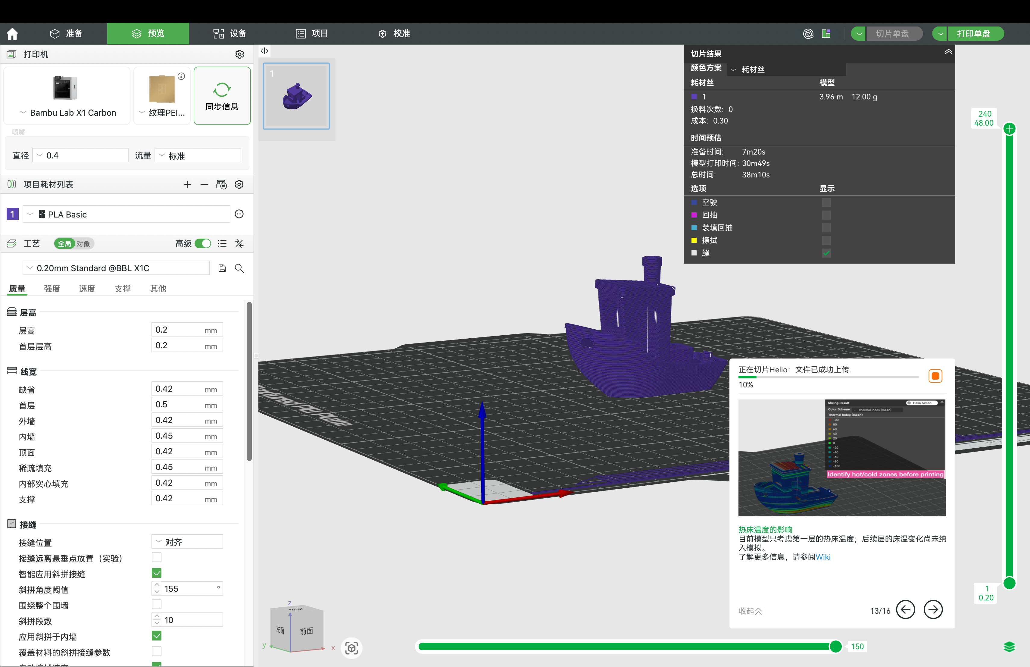
Task: Open printer settings gear icon
Action: tap(239, 54)
